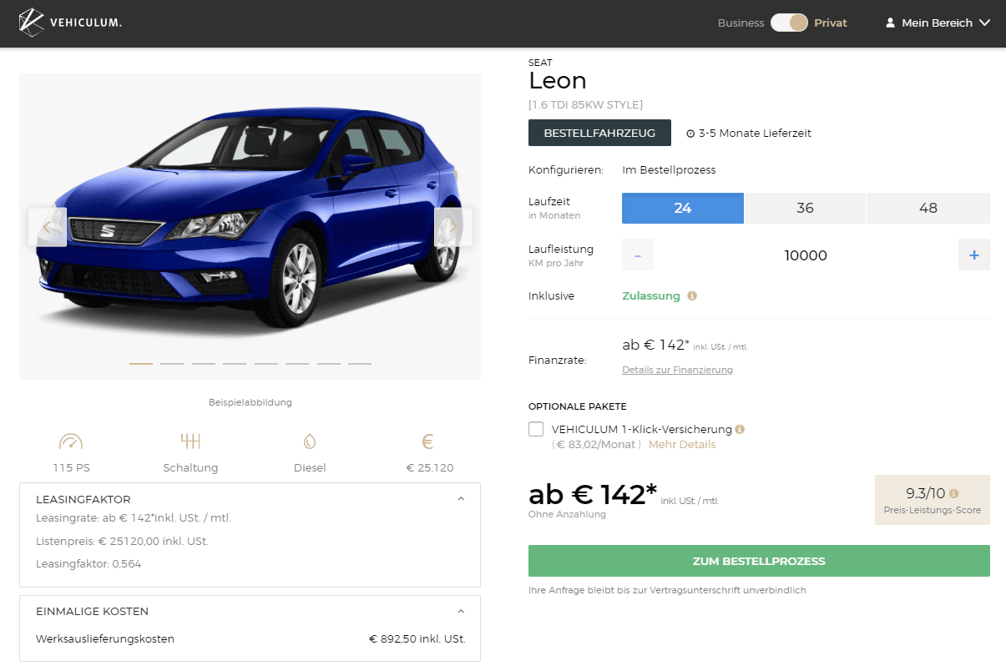Click '[1.6 TDI 85KW STYLE]' text

pyautogui.click(x=585, y=105)
